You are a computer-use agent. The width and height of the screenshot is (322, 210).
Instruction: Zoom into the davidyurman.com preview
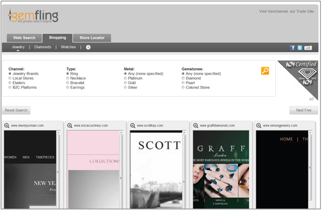tap(7, 125)
